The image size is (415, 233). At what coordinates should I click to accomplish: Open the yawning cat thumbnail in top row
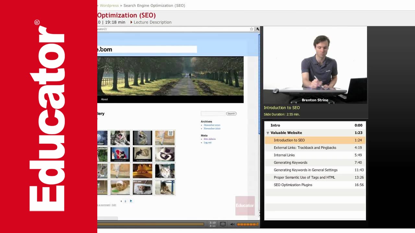click(120, 138)
